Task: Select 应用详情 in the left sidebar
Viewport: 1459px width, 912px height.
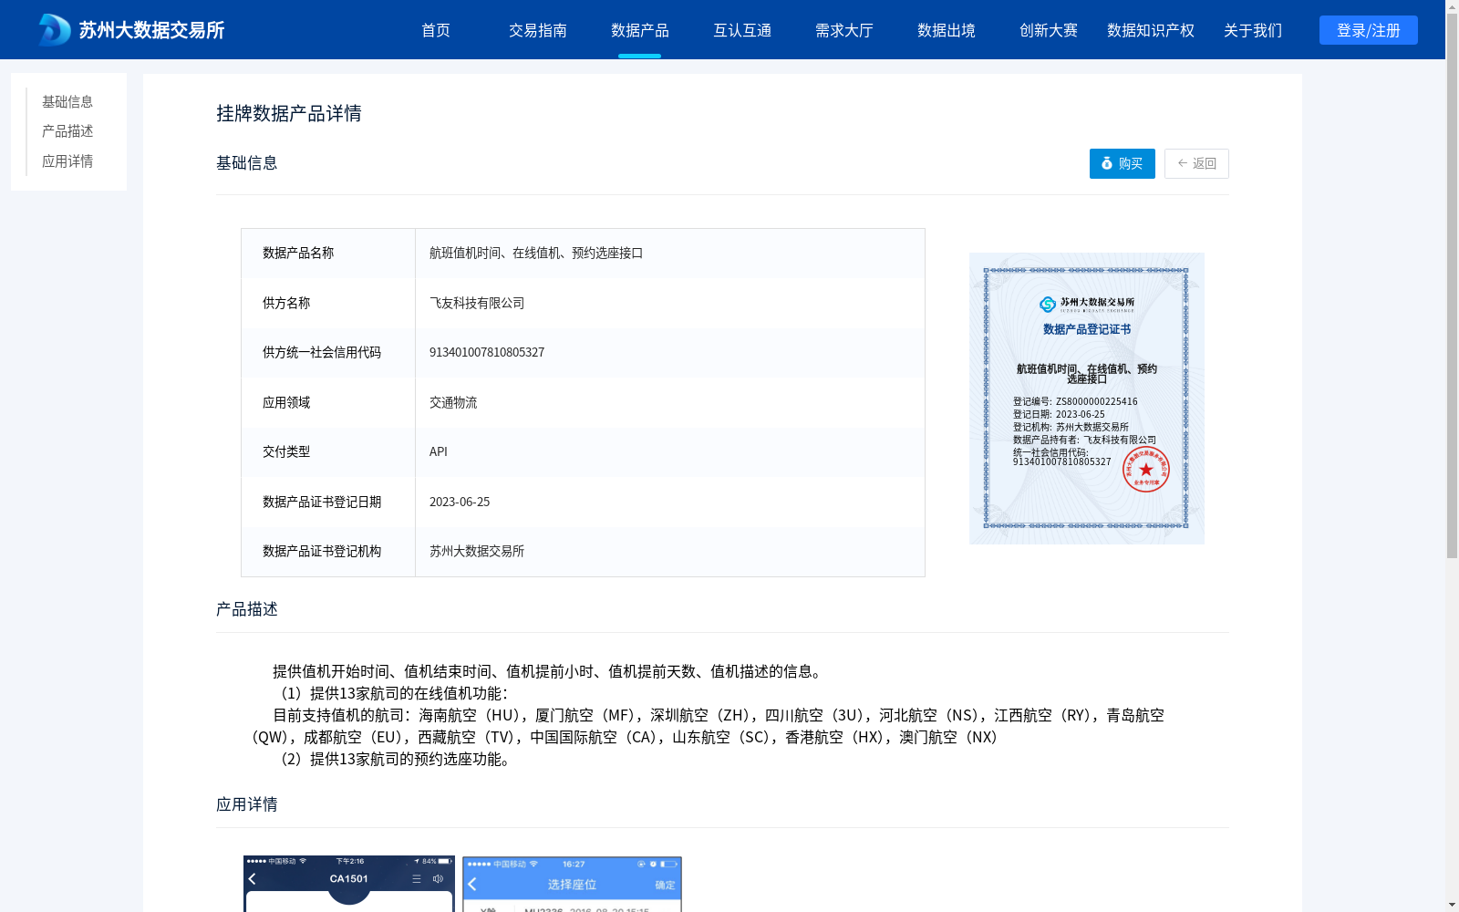Action: (x=66, y=161)
